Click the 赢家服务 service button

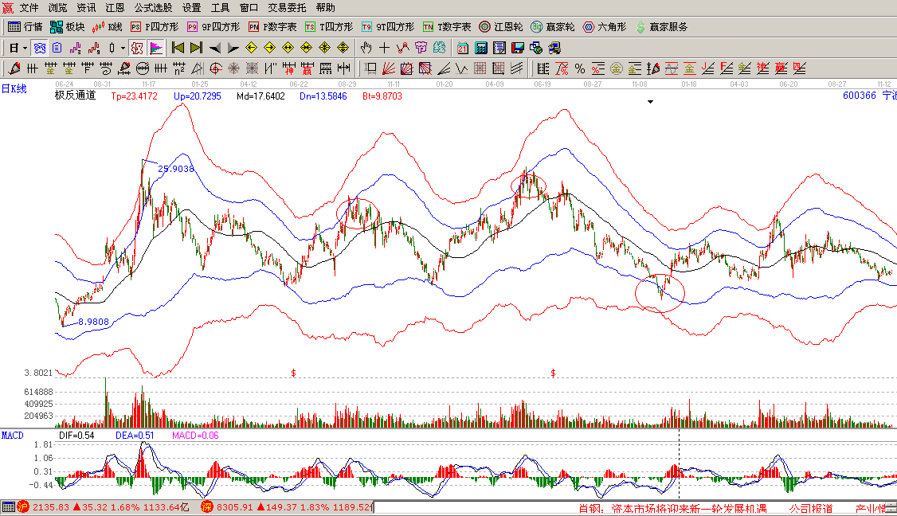point(661,26)
